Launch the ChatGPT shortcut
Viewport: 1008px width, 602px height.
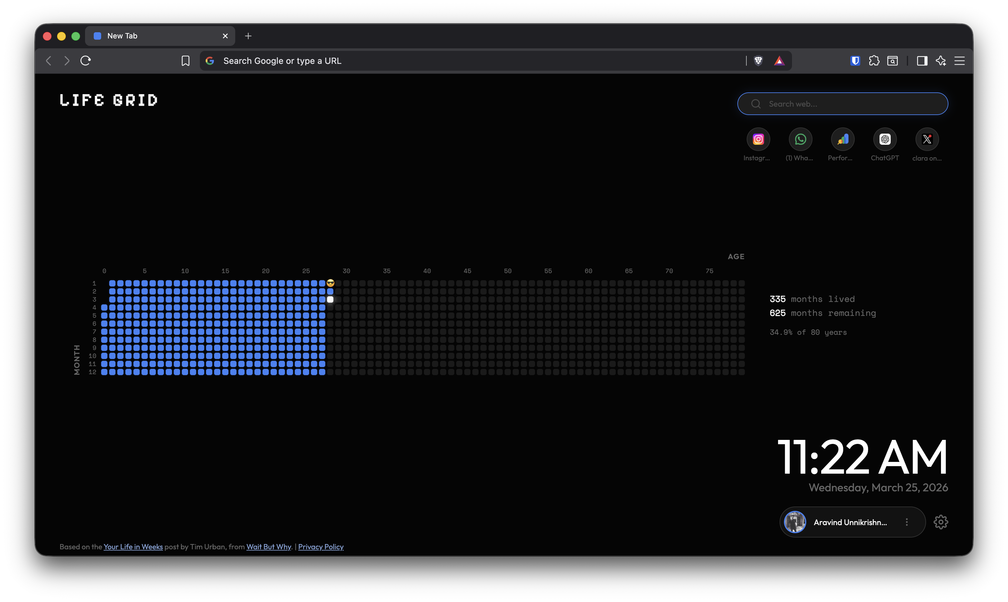(x=885, y=139)
